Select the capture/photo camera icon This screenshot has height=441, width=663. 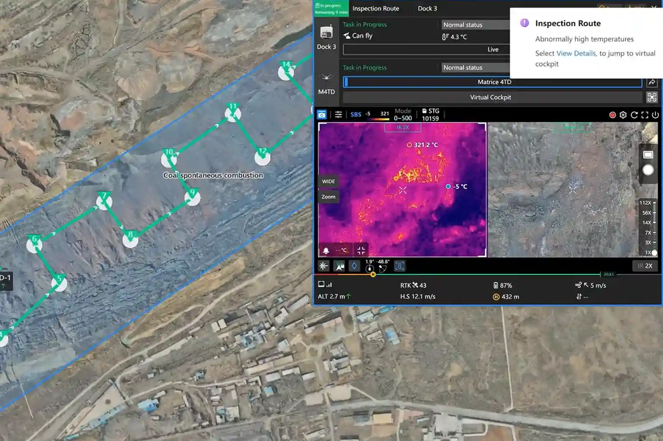[x=322, y=114]
